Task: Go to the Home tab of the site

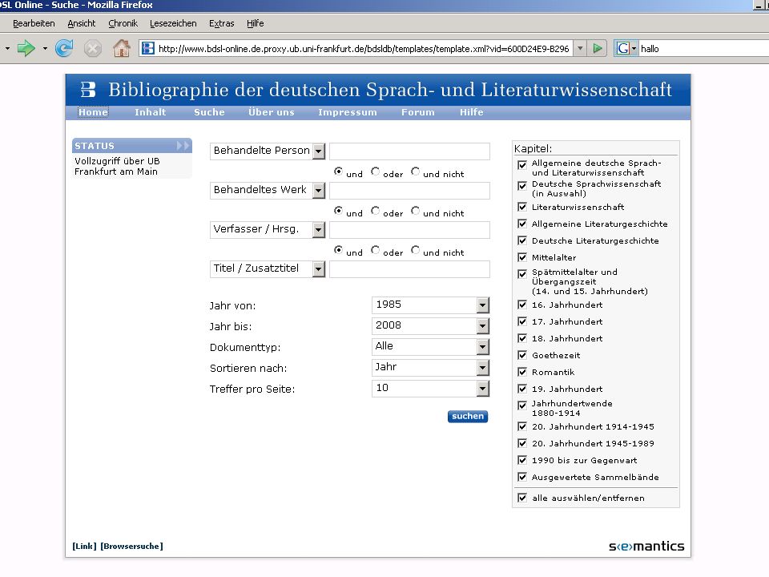Action: coord(93,112)
